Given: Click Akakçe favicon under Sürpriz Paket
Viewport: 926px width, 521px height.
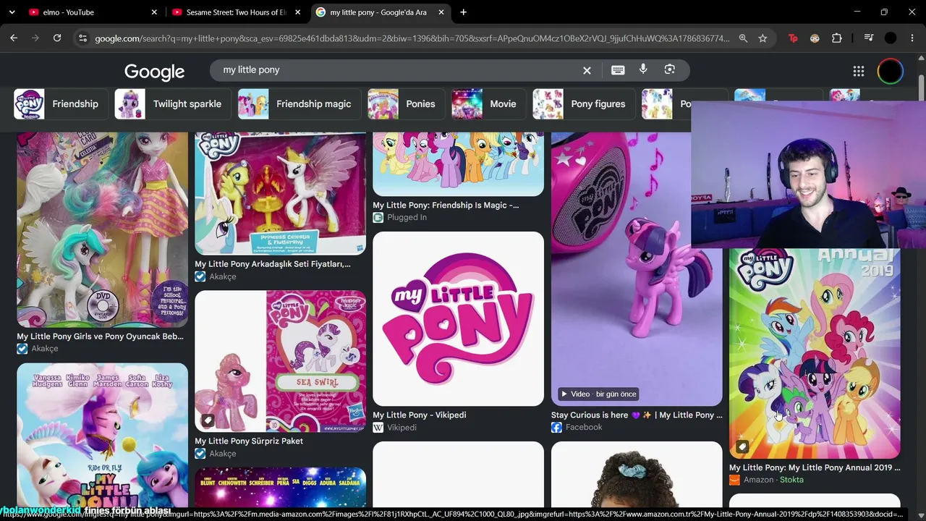Looking at the screenshot, I should 200,454.
